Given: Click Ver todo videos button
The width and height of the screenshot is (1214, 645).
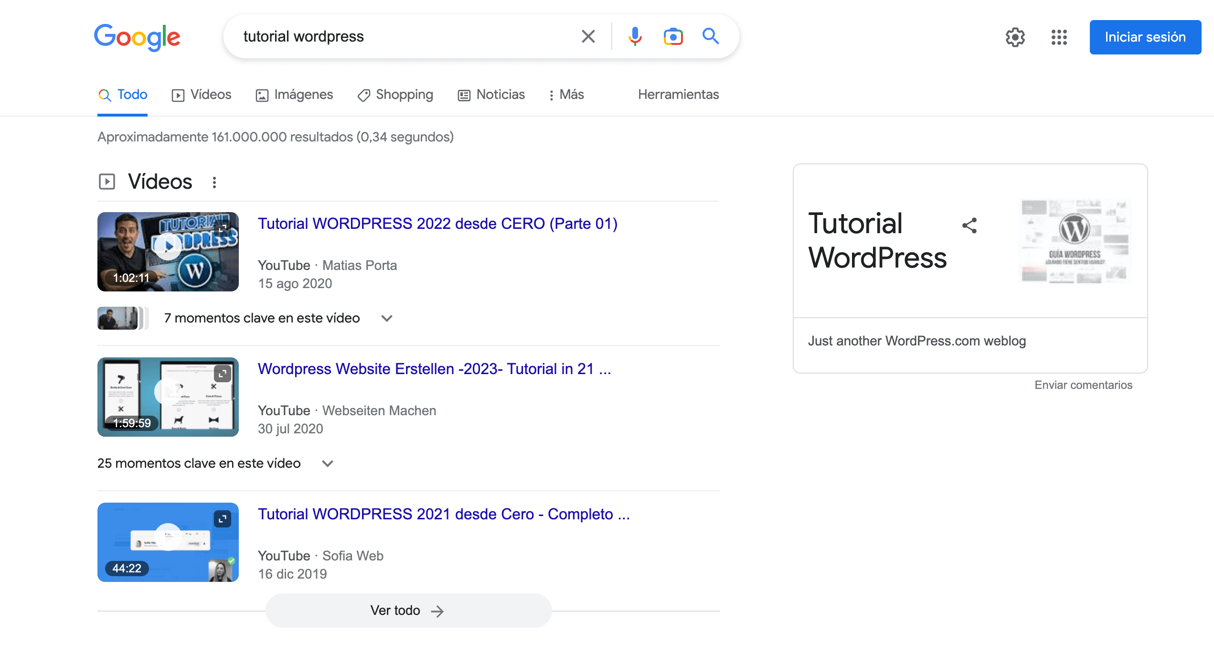Looking at the screenshot, I should (408, 610).
